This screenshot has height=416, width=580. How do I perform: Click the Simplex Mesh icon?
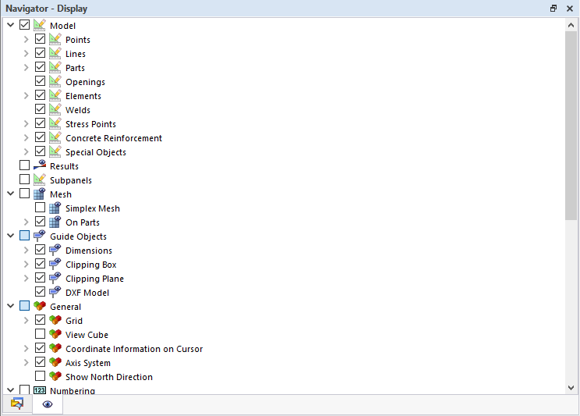[55, 208]
